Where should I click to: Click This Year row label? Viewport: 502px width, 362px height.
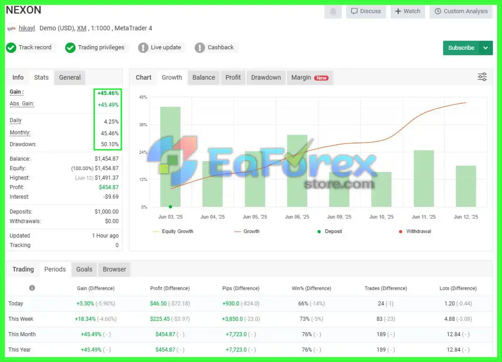tap(19, 349)
